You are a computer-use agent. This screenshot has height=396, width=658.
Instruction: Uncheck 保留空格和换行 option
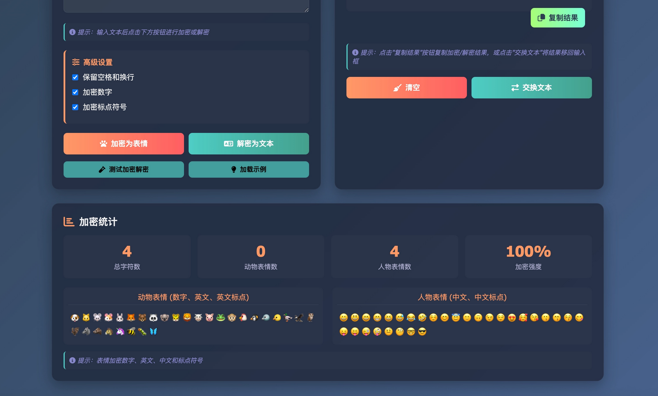(75, 77)
